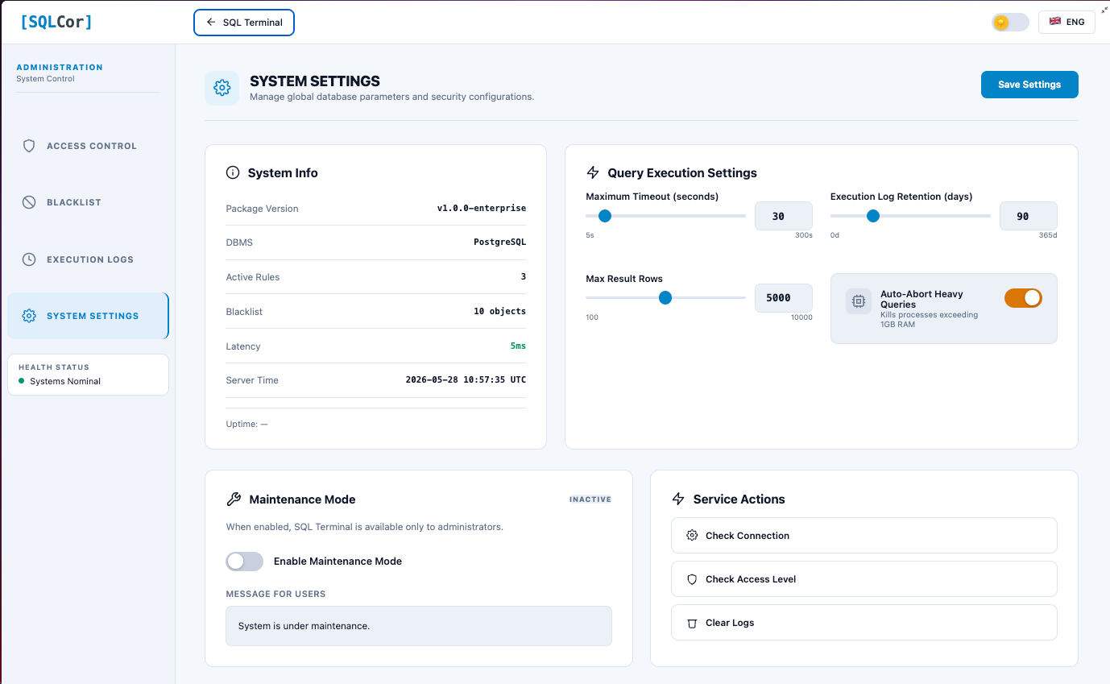The width and height of the screenshot is (1110, 684).
Task: Click the Access Control shield icon
Action: pyautogui.click(x=29, y=146)
